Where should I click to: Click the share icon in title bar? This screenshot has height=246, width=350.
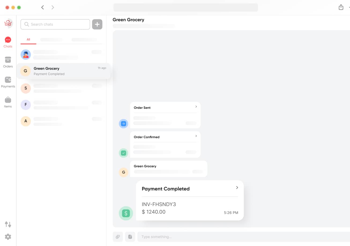coord(341,7)
